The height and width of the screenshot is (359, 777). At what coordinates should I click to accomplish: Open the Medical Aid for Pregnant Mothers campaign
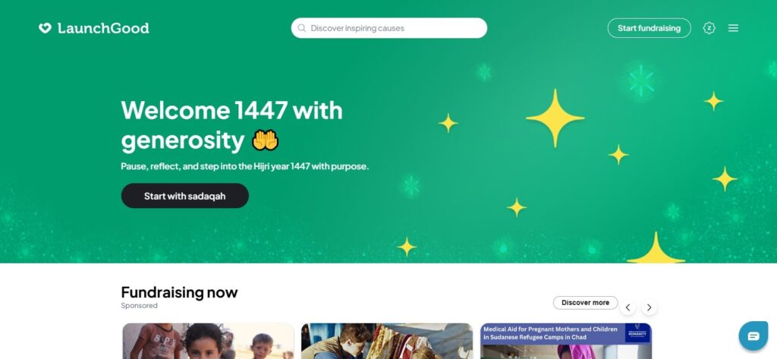(566, 341)
